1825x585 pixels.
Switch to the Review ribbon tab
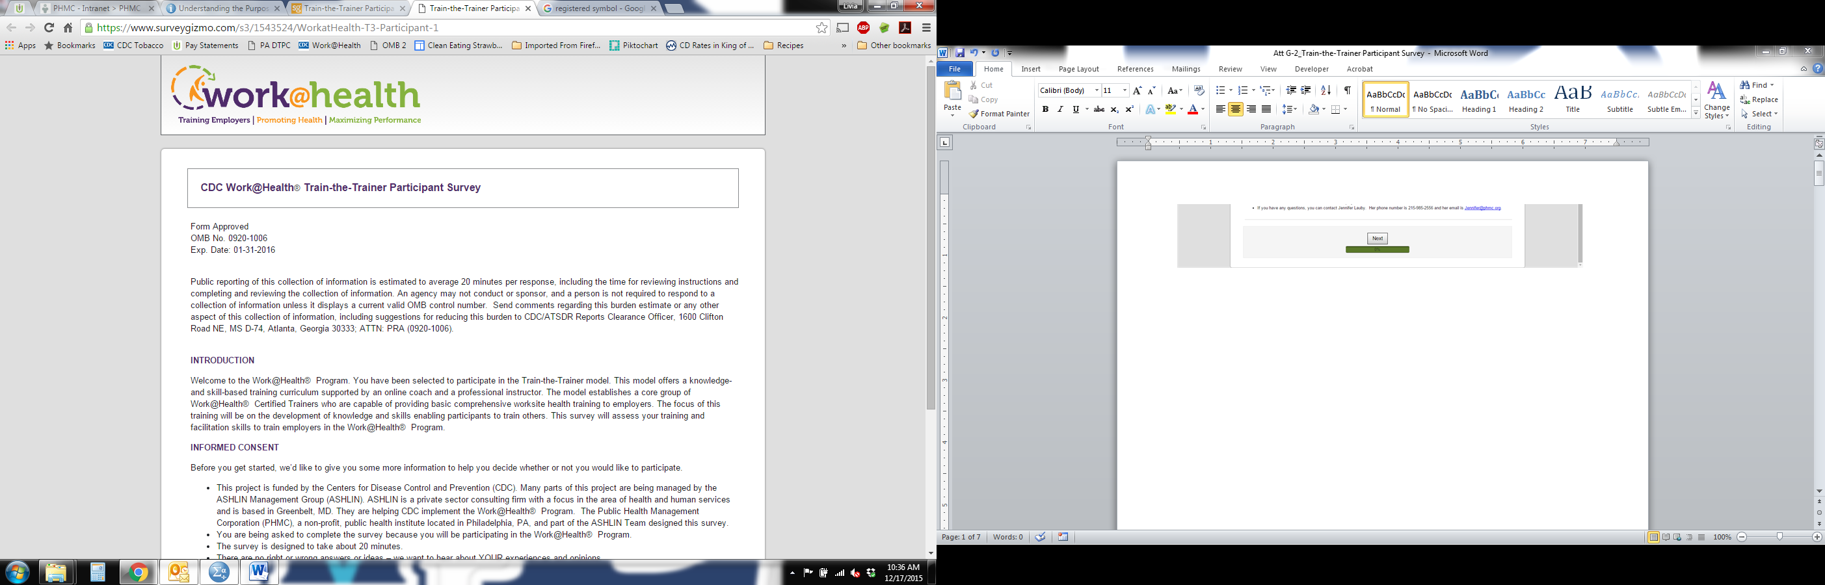pos(1230,69)
